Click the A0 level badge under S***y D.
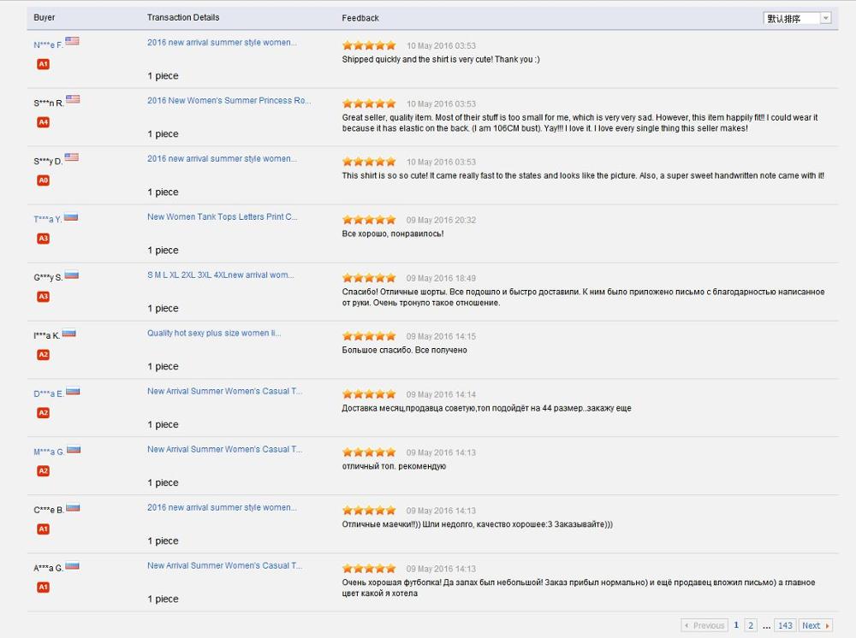The width and height of the screenshot is (856, 638). pyautogui.click(x=43, y=180)
